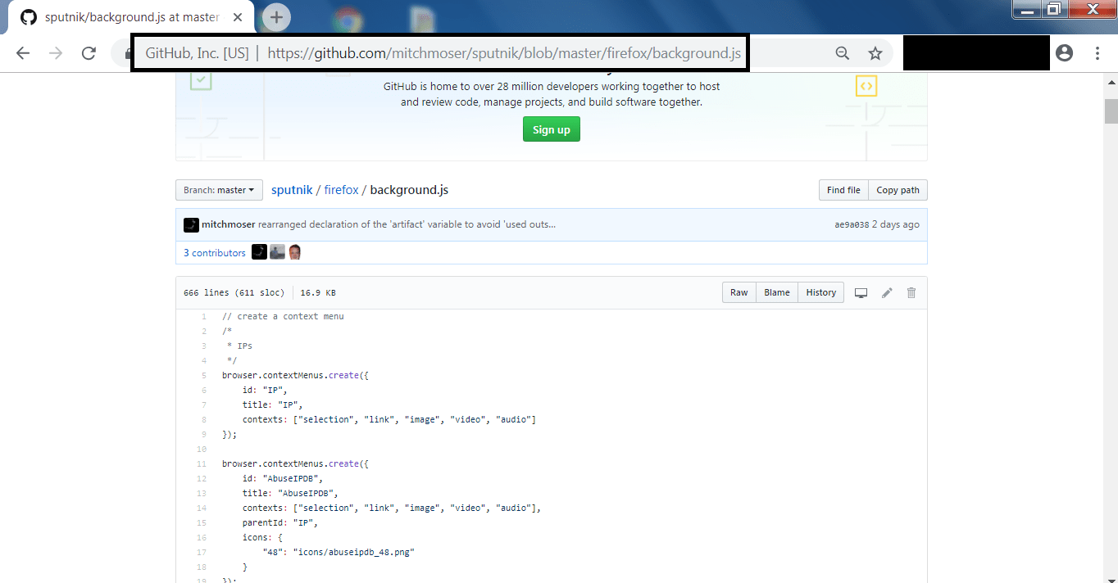Bookmark the page with the star icon
The height and width of the screenshot is (583, 1118).
coord(875,52)
